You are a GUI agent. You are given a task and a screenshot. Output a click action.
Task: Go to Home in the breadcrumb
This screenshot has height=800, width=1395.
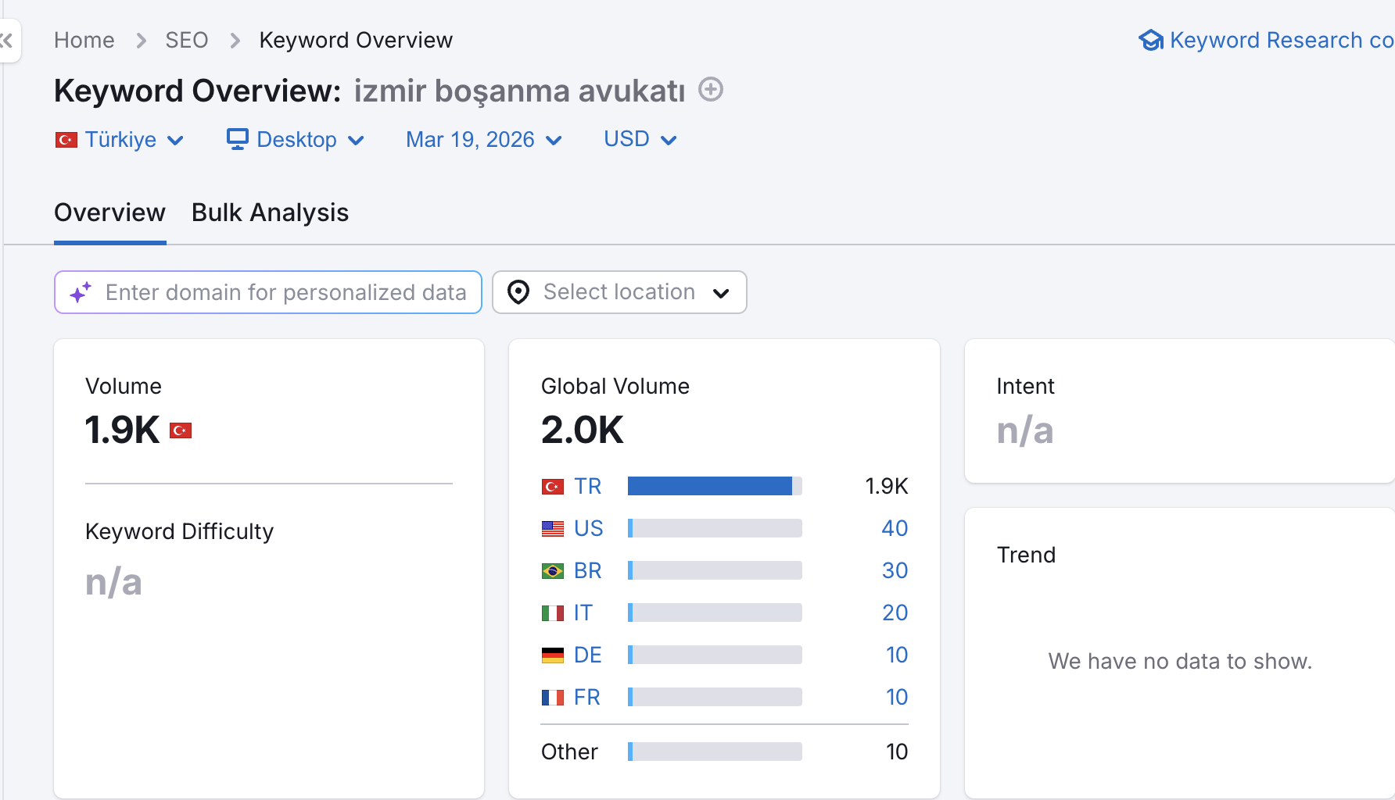click(84, 40)
